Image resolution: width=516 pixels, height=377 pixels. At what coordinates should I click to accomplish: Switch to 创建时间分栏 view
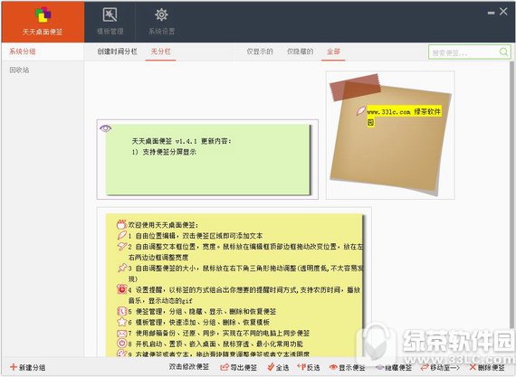pos(117,52)
